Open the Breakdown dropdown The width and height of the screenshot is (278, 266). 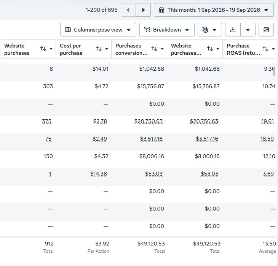[x=167, y=30]
